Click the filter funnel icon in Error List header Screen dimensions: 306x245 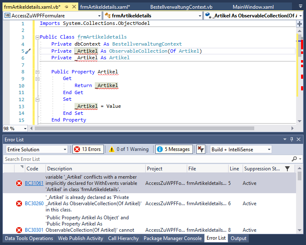coord(287,169)
